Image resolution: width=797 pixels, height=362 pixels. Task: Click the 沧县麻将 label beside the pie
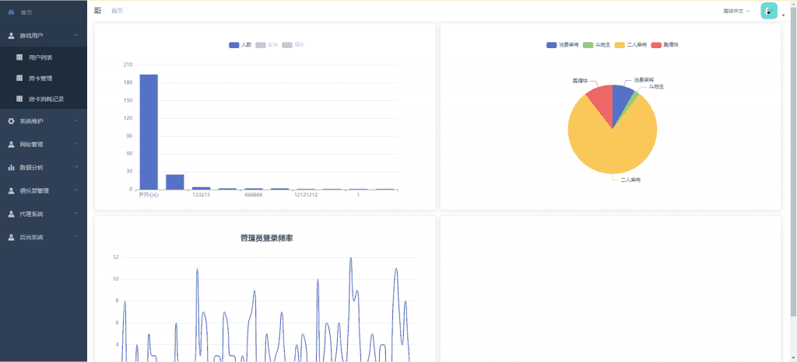(644, 79)
